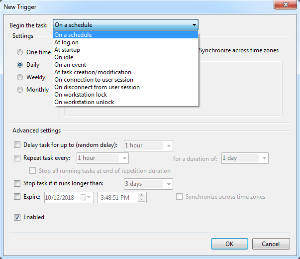
Task: Click the Cancel button
Action: tap(271, 244)
